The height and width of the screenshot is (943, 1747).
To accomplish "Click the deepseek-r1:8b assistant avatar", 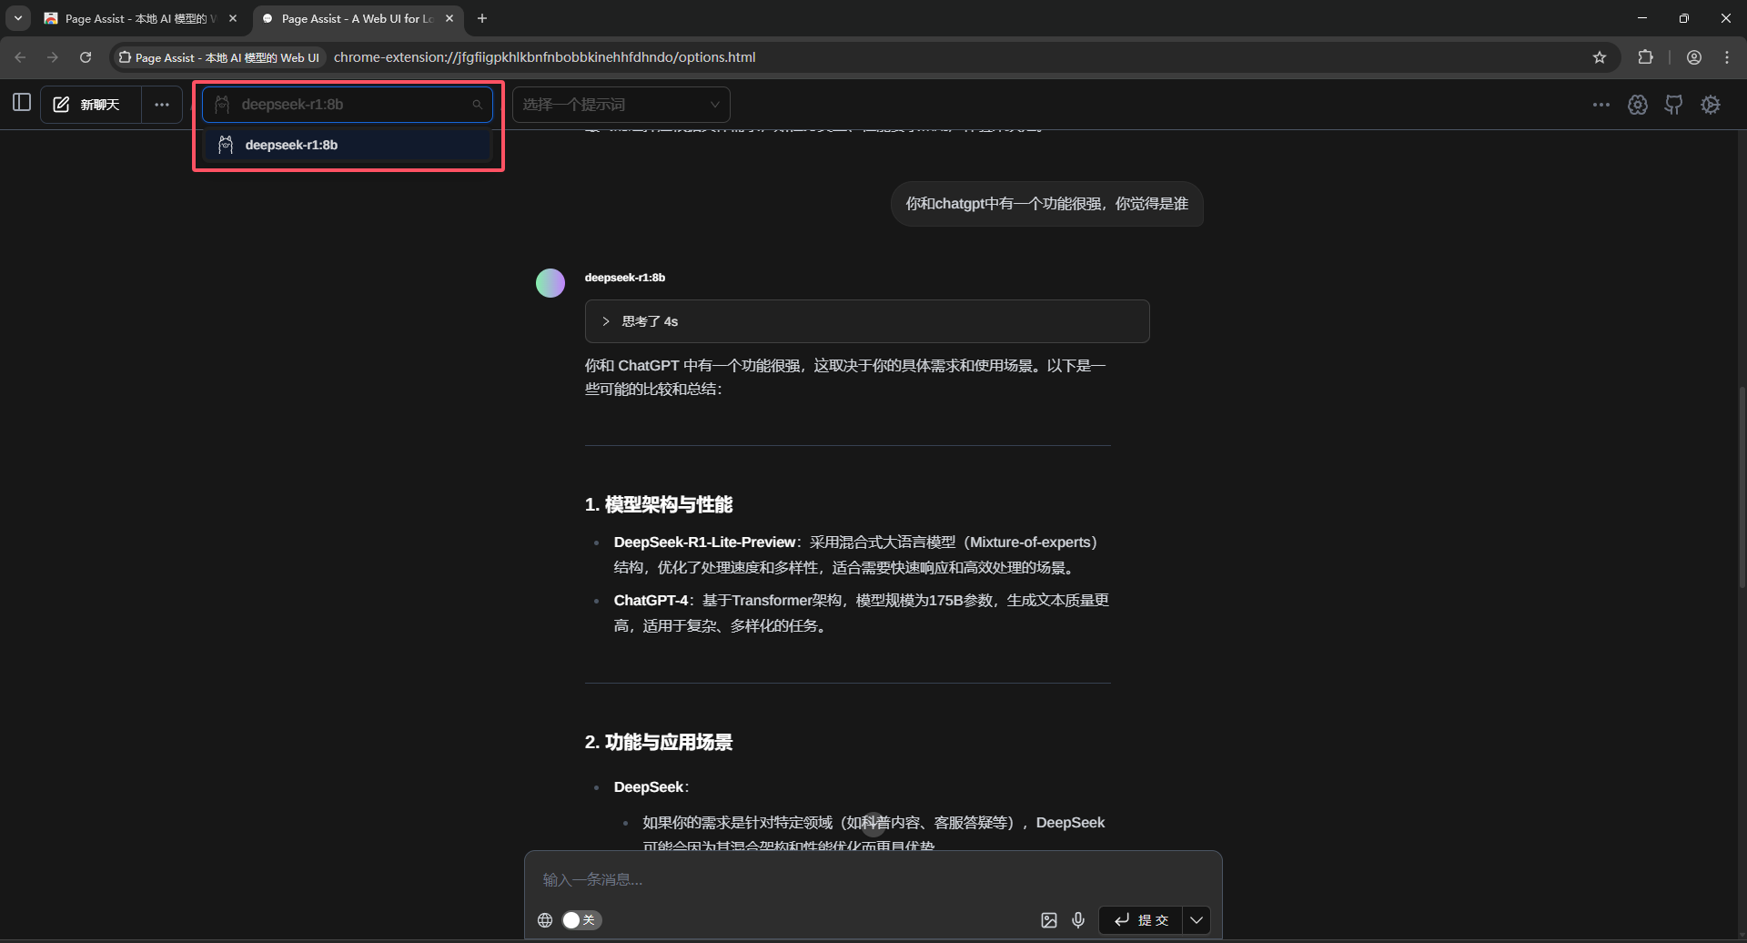I will 550,283.
